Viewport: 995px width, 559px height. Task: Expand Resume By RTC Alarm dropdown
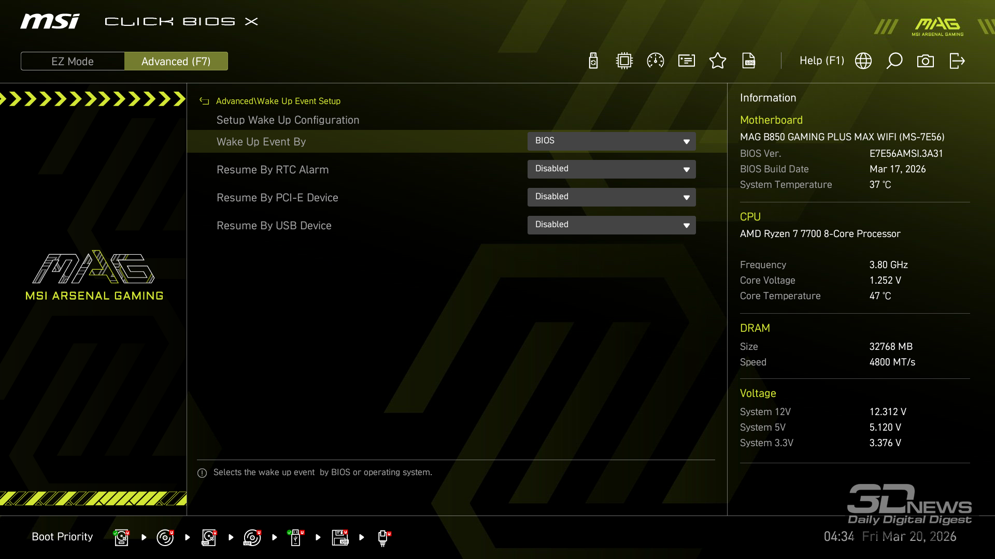pyautogui.click(x=612, y=169)
